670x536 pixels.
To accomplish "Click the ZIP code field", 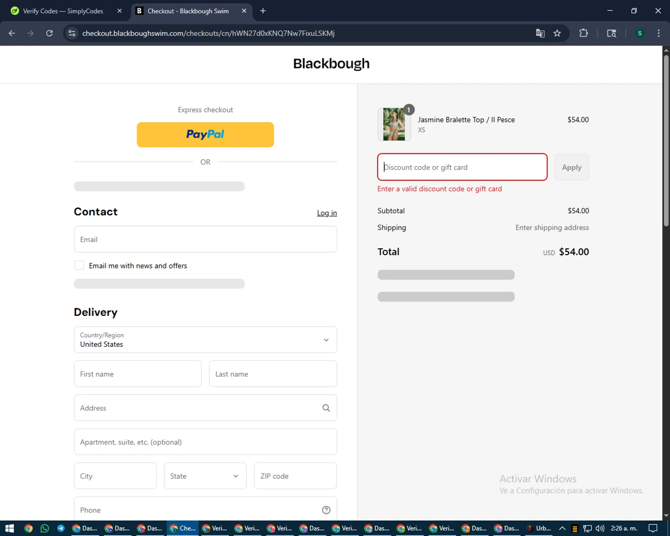I will click(295, 476).
